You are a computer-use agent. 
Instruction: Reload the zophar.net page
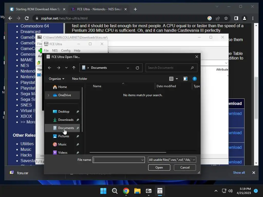27,18
